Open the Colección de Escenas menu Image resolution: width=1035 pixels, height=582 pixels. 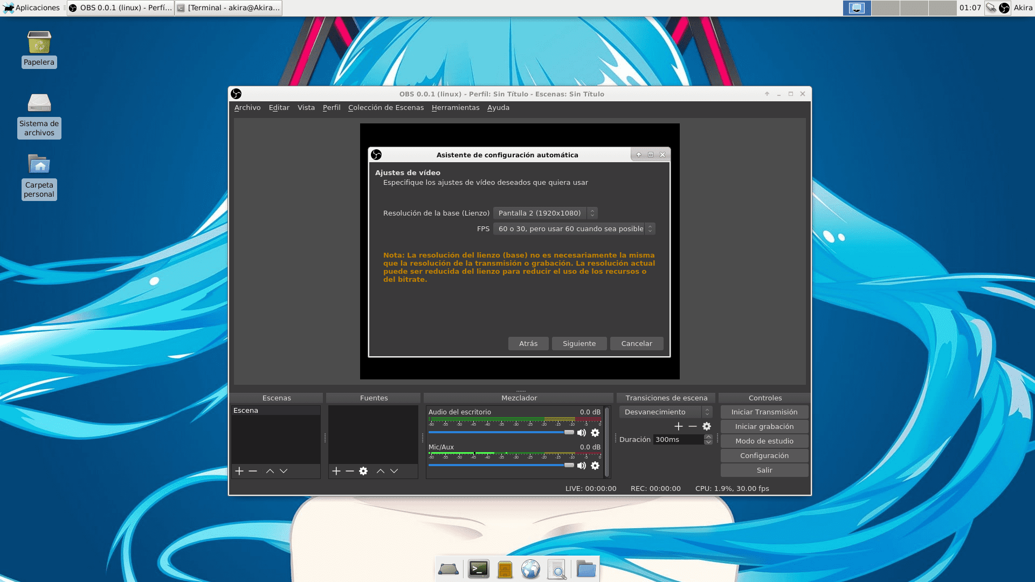[x=386, y=107]
